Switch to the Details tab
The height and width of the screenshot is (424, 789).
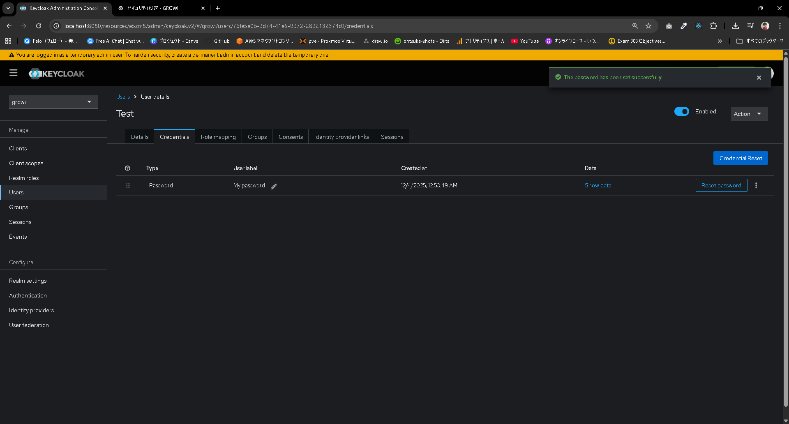pos(140,137)
